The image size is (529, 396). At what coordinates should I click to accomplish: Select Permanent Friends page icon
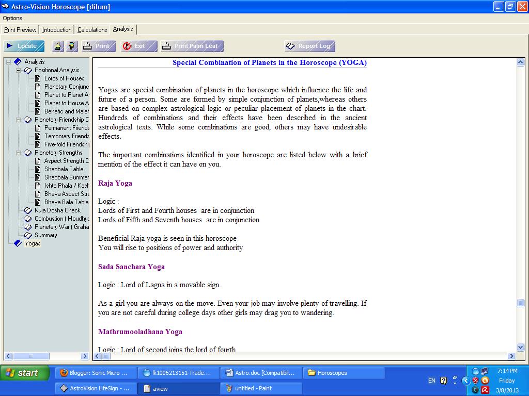click(x=38, y=128)
